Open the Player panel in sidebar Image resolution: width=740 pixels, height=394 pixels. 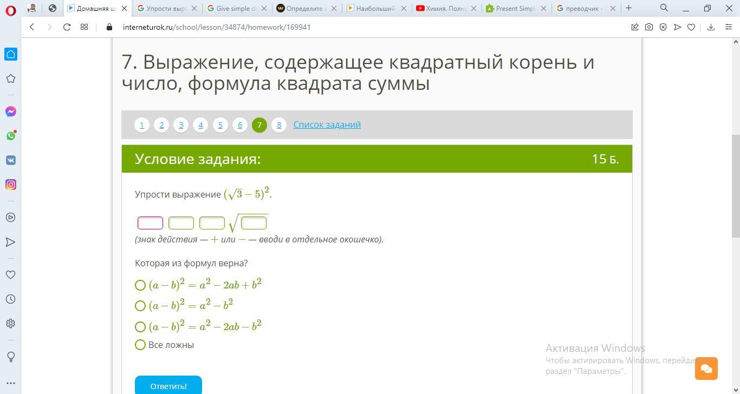click(11, 218)
